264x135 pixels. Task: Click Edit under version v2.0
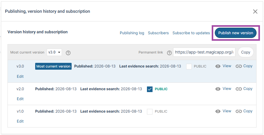point(20,99)
